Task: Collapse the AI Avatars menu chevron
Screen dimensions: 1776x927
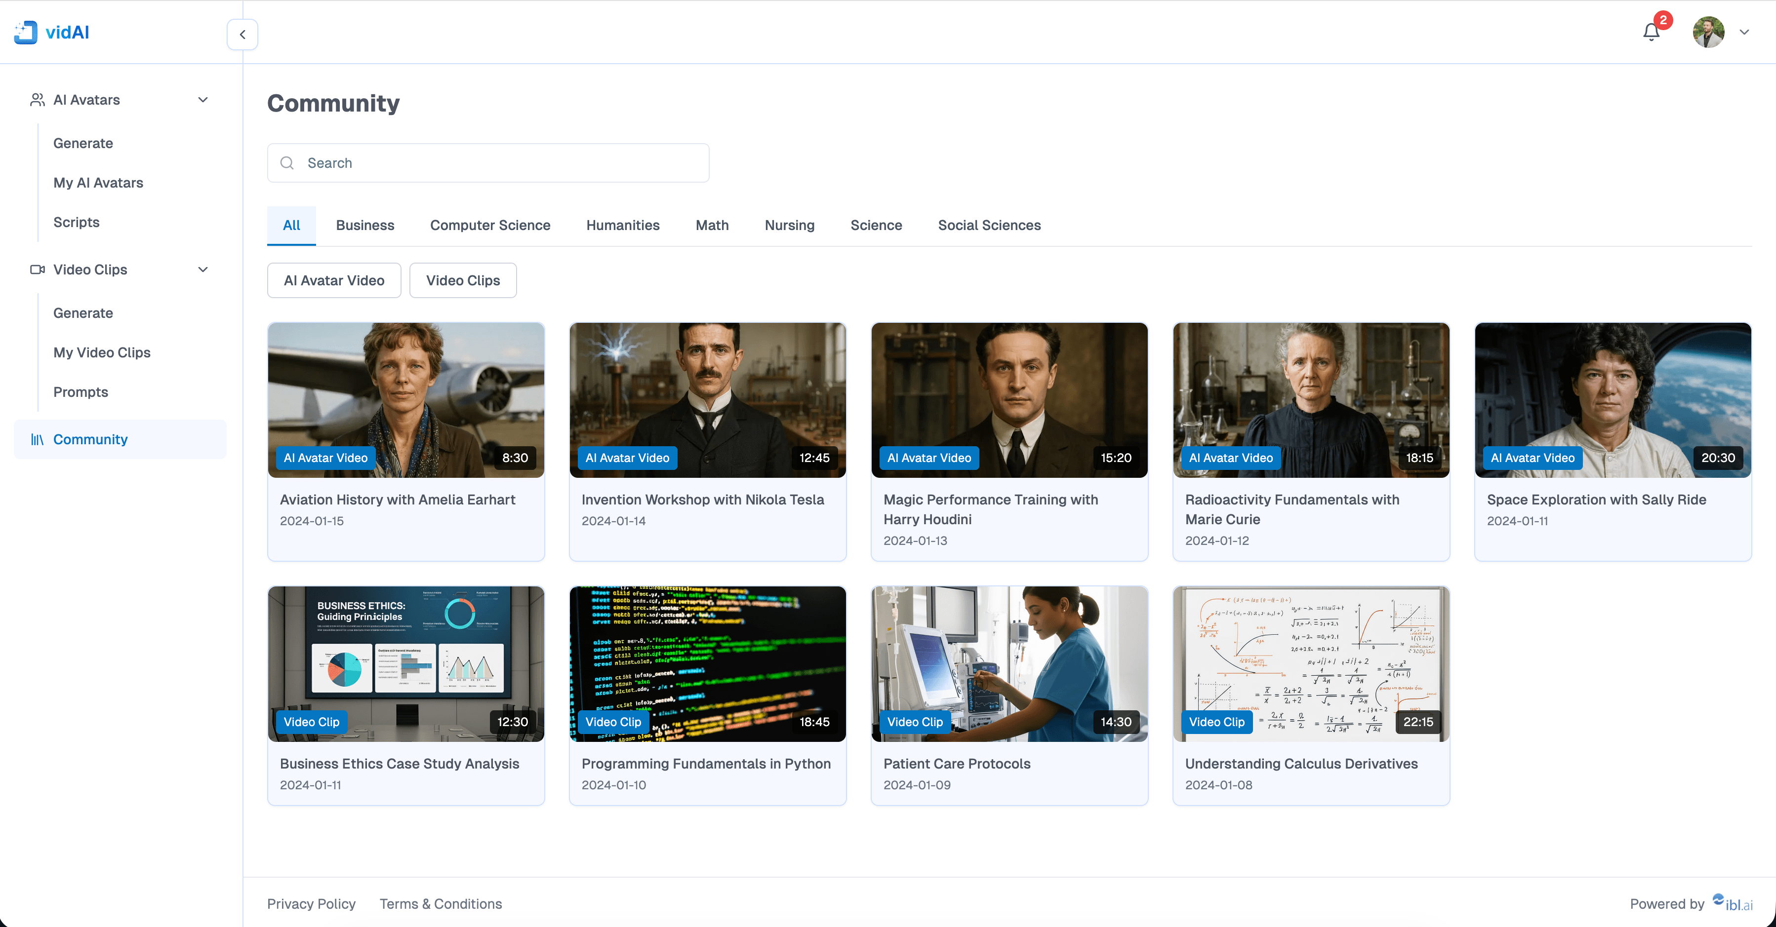Action: click(x=202, y=100)
